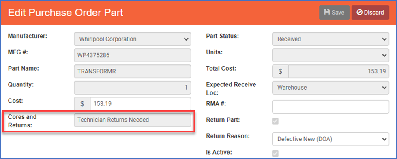Click into the Cost input field
This screenshot has width=397, height=159.
click(x=141, y=103)
